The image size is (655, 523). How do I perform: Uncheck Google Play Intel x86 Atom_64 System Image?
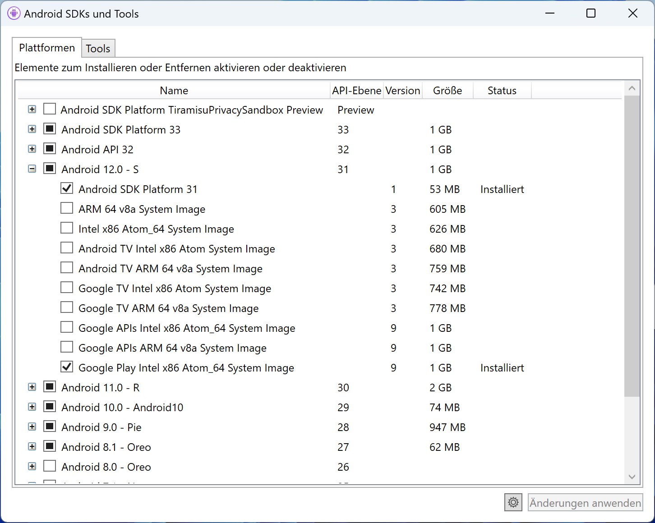pyautogui.click(x=67, y=367)
